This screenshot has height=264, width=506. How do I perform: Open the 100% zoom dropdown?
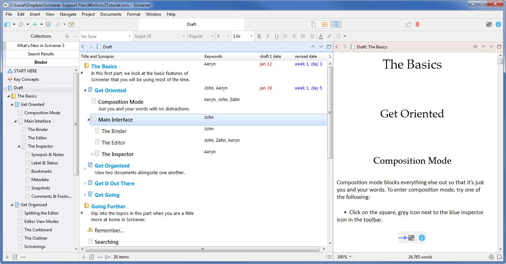coord(344,257)
